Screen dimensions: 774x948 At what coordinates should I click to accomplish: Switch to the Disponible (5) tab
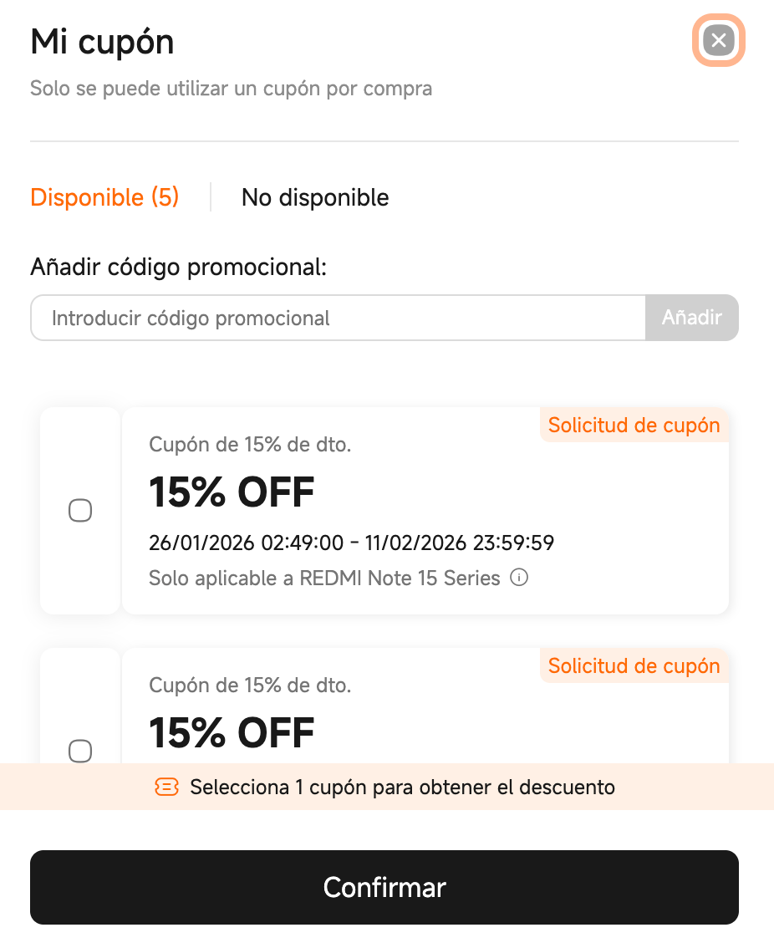104,197
